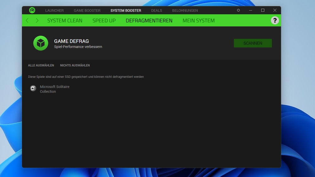Click the help question mark icon
This screenshot has width=315, height=177.
(274, 21)
